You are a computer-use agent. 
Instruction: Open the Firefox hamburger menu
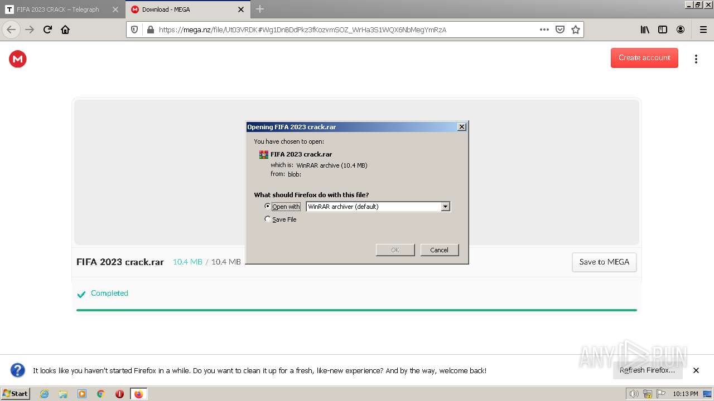pyautogui.click(x=703, y=30)
